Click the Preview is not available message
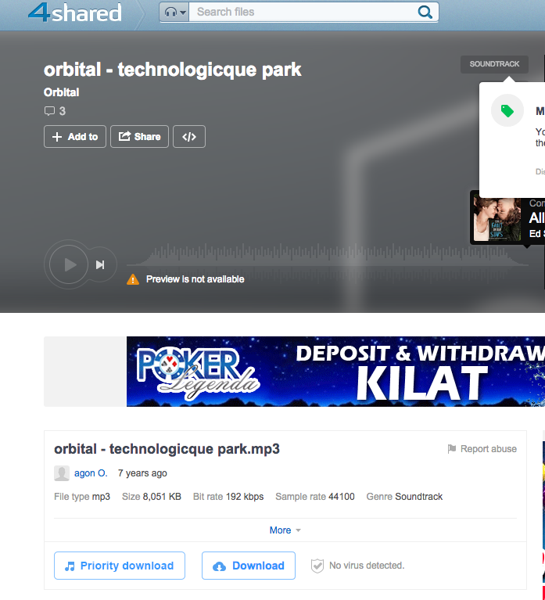Image resolution: width=545 pixels, height=600 pixels. pyautogui.click(x=195, y=279)
